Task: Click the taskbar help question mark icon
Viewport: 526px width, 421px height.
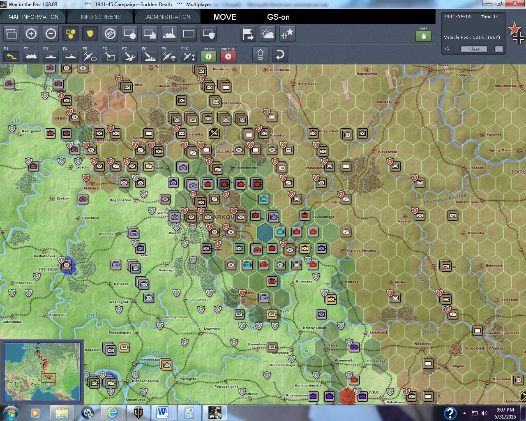Action: 450,413
